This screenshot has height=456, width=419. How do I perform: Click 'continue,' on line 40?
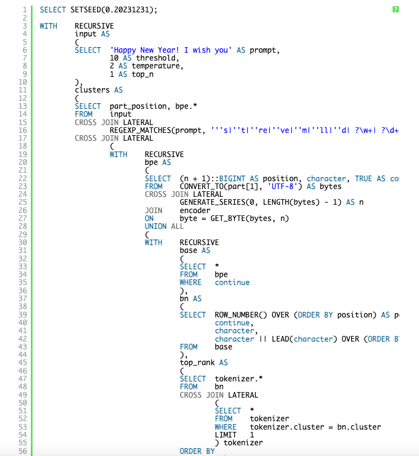[234, 323]
